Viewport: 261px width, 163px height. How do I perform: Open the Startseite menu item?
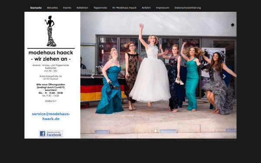point(36,8)
